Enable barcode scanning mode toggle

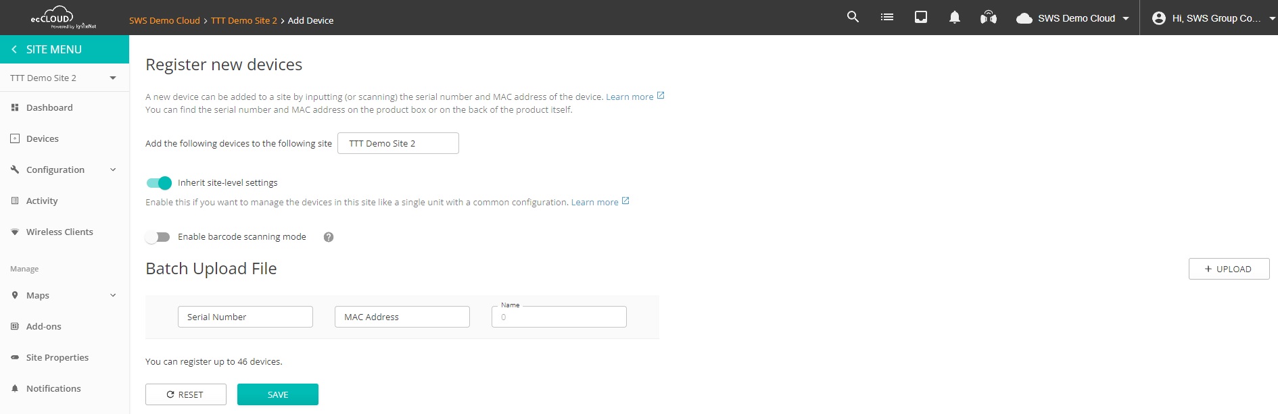(158, 237)
